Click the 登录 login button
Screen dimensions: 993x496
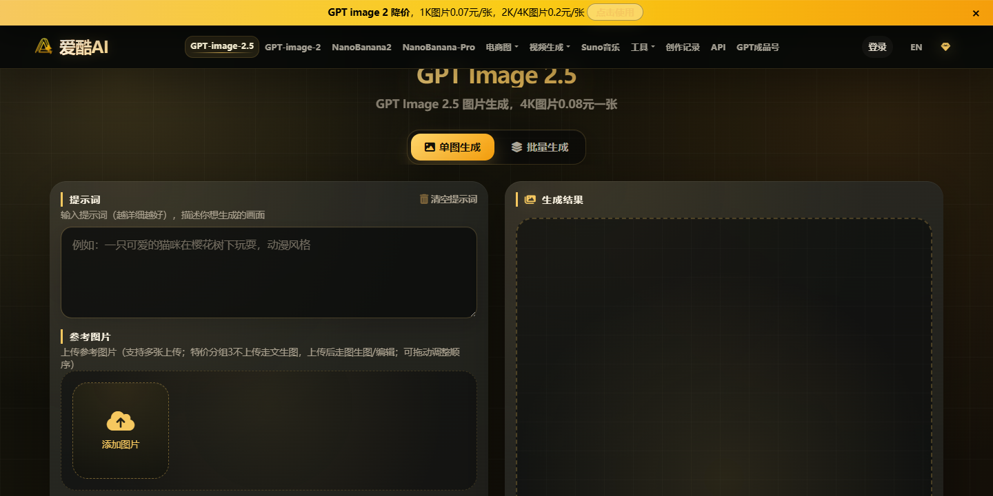(877, 47)
